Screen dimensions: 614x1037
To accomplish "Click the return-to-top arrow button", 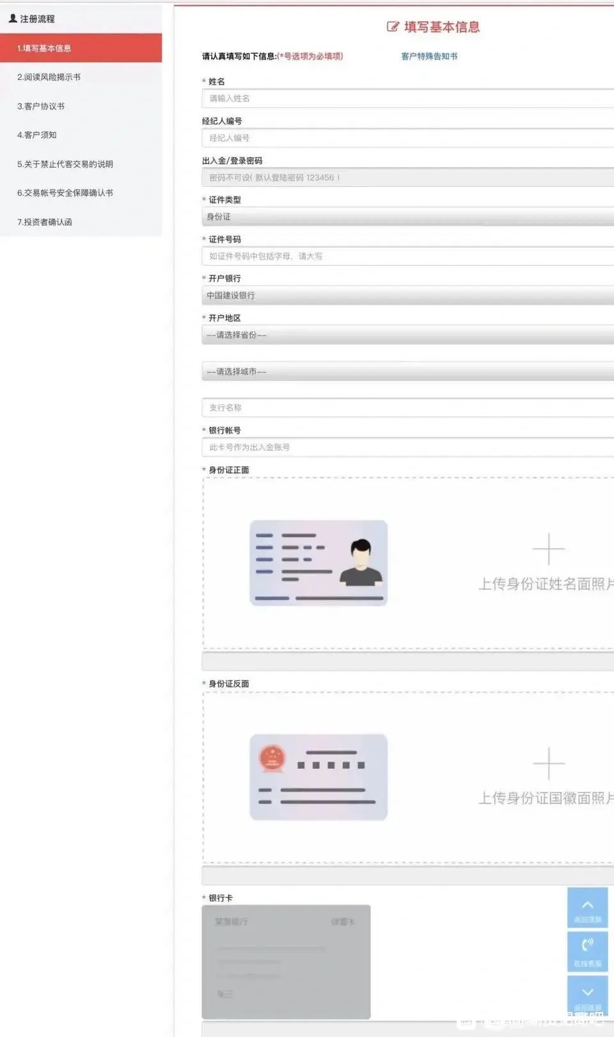I will click(x=587, y=908).
